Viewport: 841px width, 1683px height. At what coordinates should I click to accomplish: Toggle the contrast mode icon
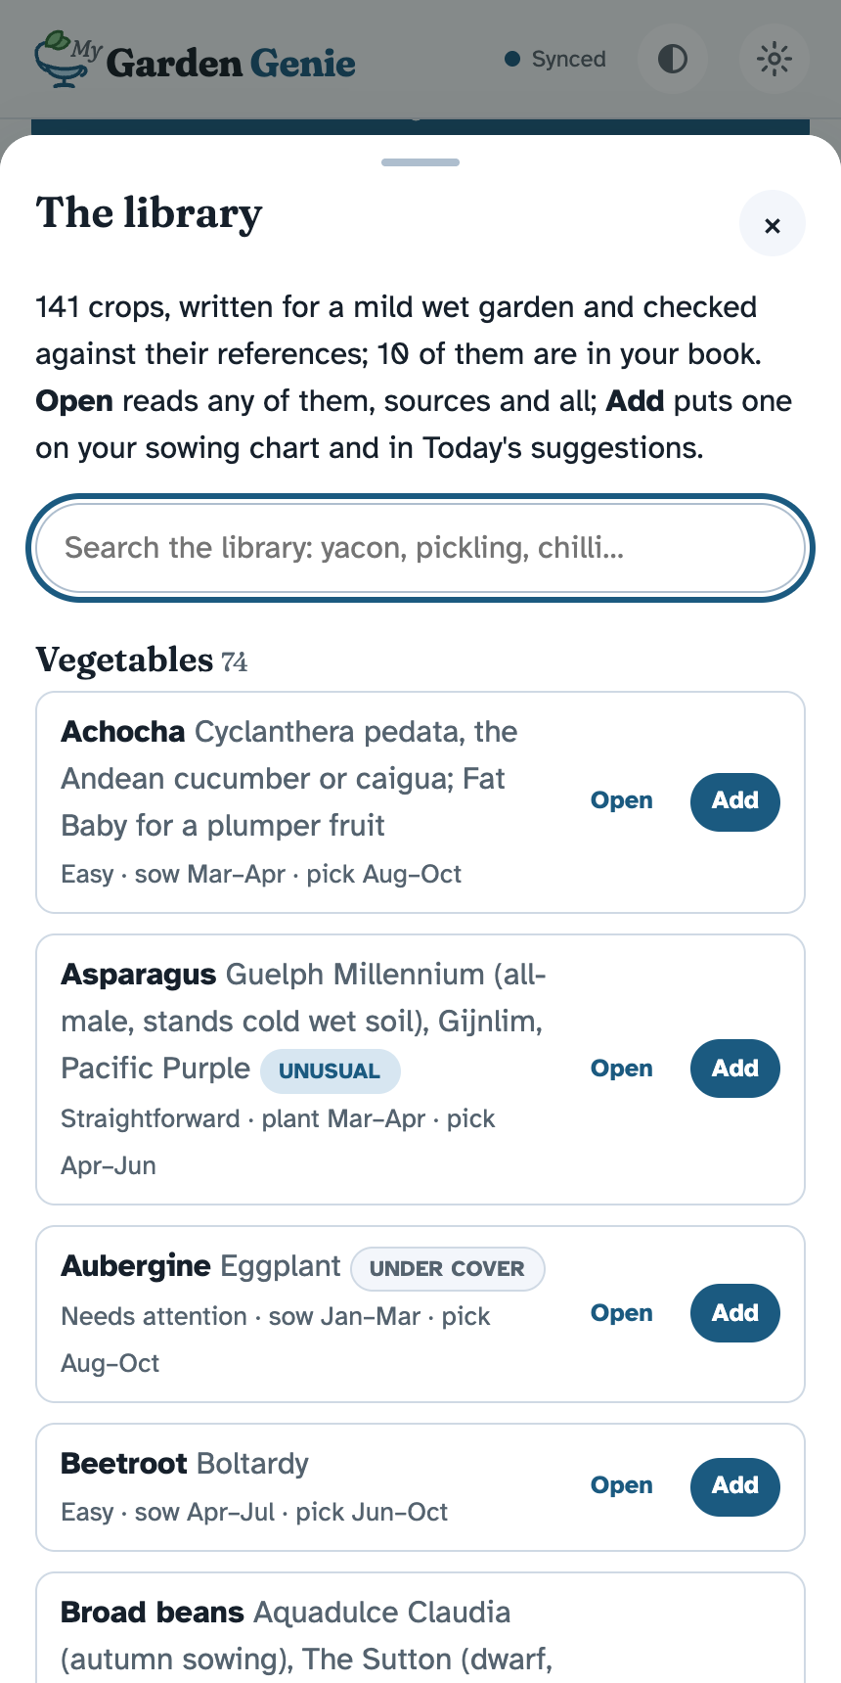click(673, 60)
